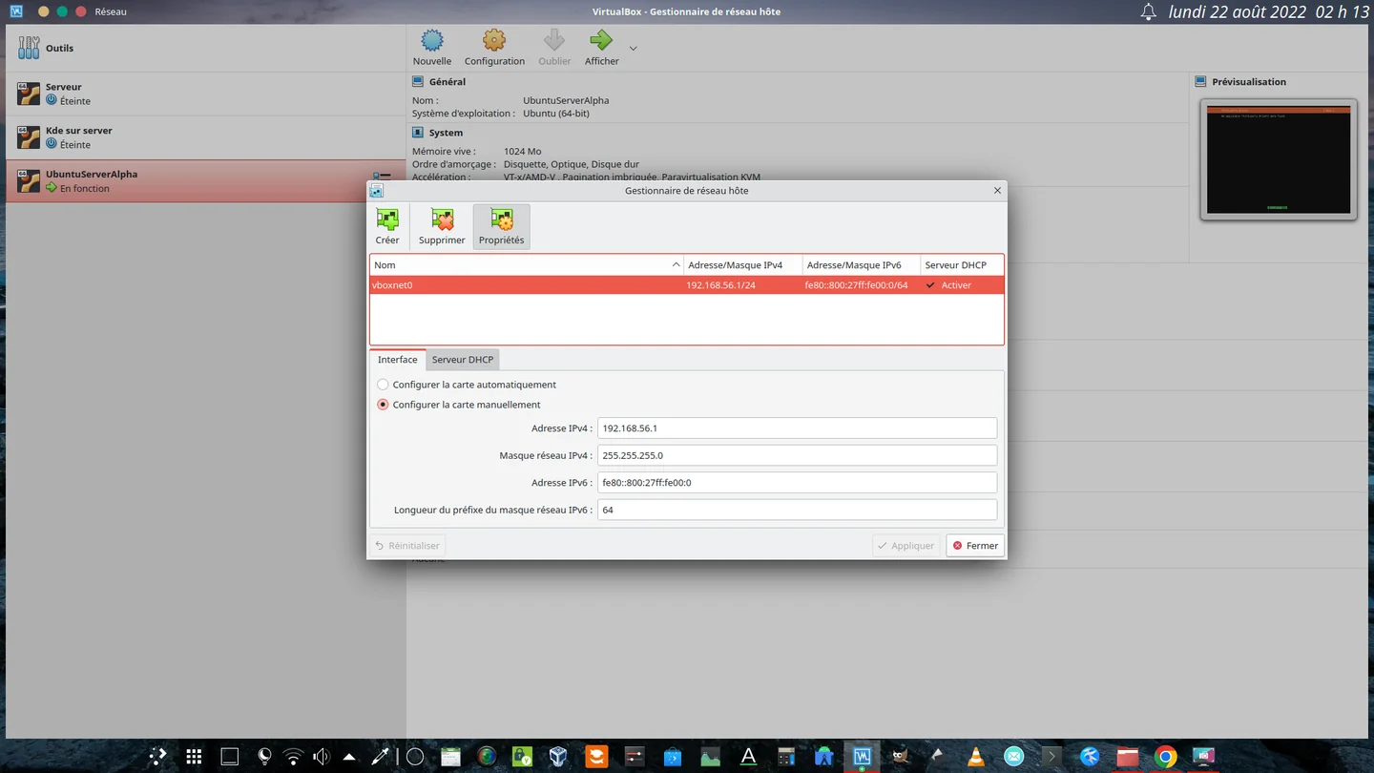Screen dimensions: 1374x773
Task: Open the VirtualBox cube icon in the taskbar
Action: 558,757
